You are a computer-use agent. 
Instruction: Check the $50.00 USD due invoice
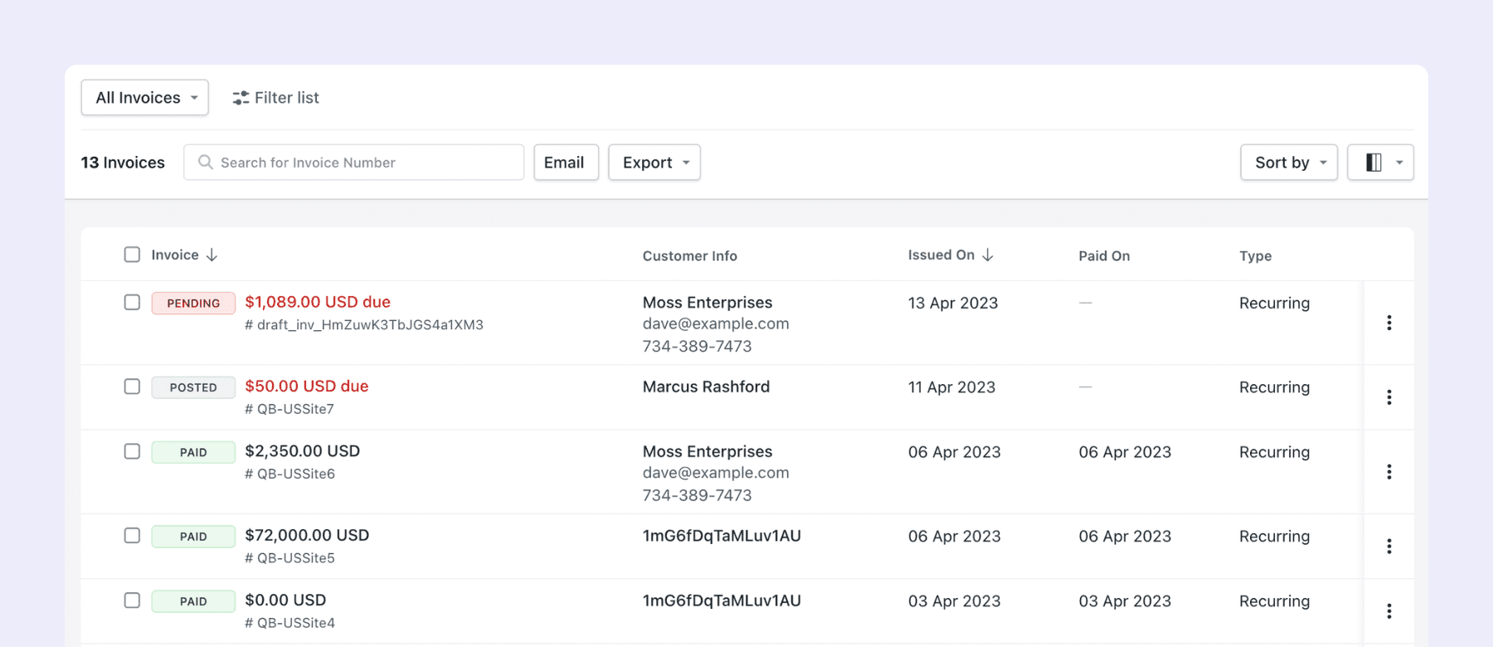[x=132, y=387]
